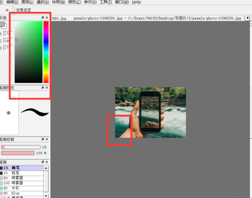Close the color picker panel
Viewport: 252px width, 198px height.
(x=47, y=18)
